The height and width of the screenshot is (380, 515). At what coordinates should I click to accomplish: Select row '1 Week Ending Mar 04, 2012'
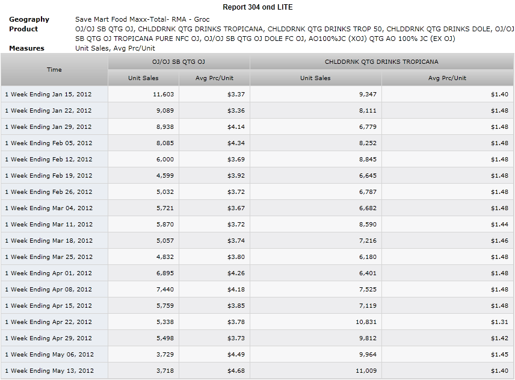257,208
